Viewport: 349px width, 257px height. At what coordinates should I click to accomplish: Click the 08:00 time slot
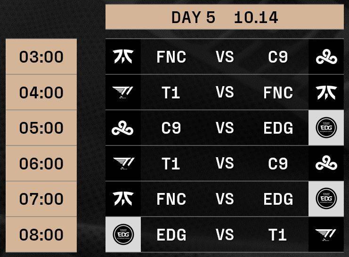coord(41,234)
